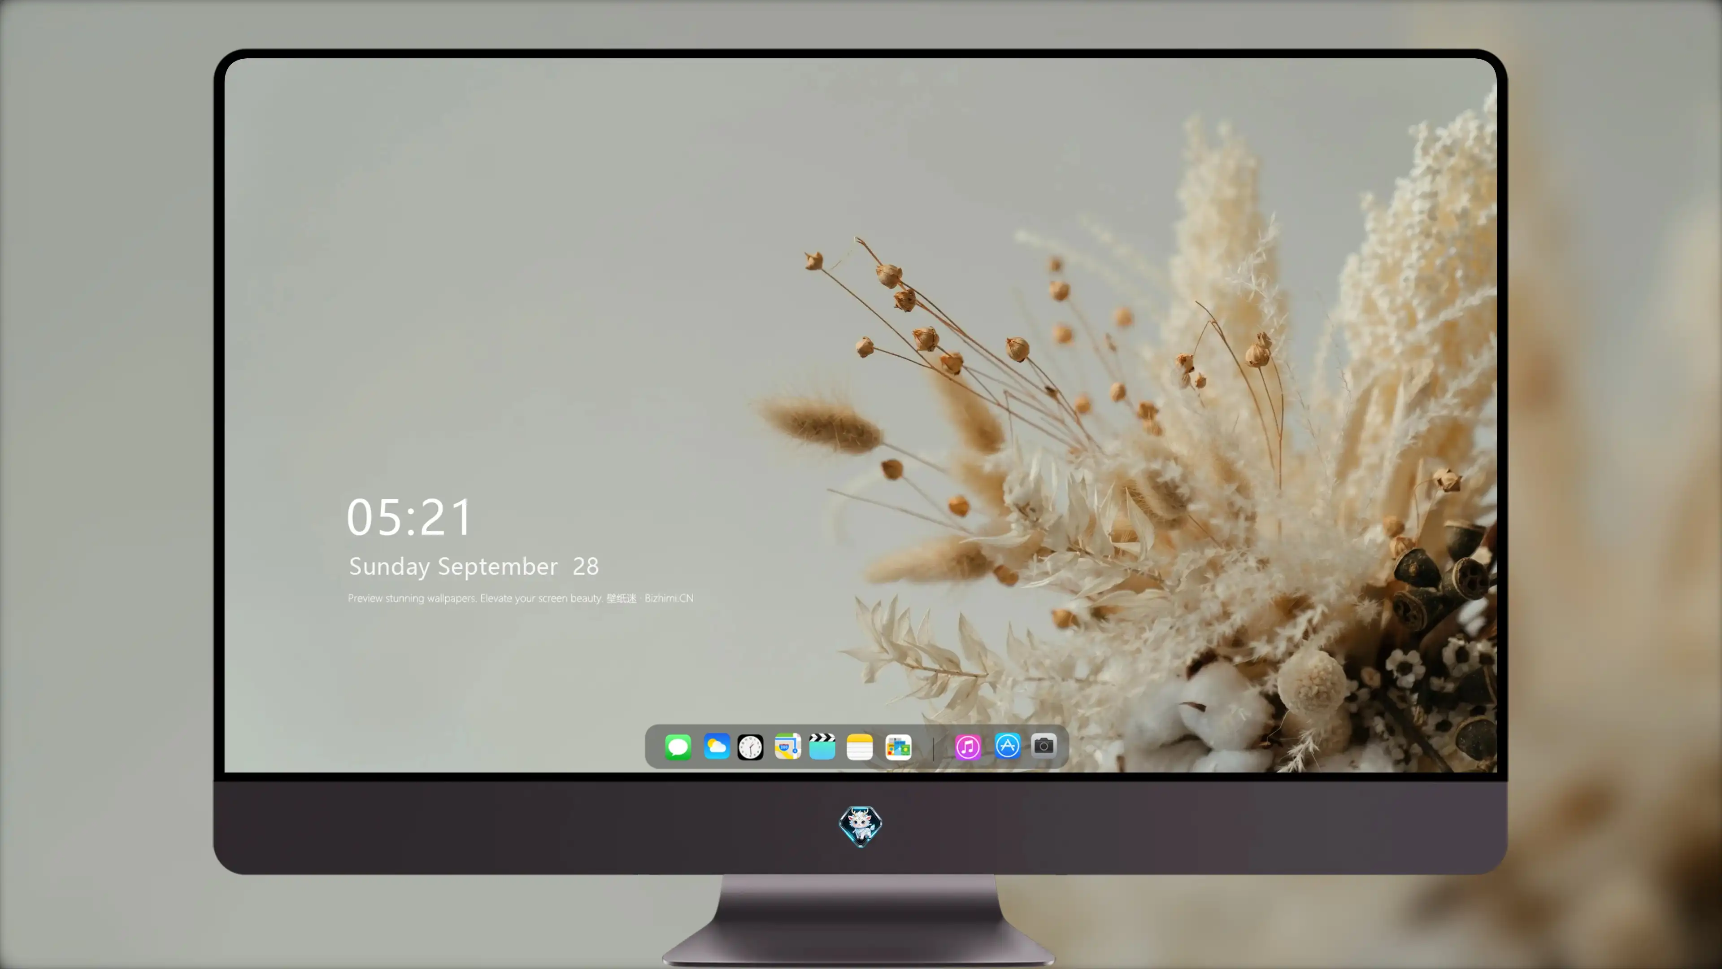The width and height of the screenshot is (1722, 969).
Task: Open the App Store icon
Action: (x=1007, y=746)
